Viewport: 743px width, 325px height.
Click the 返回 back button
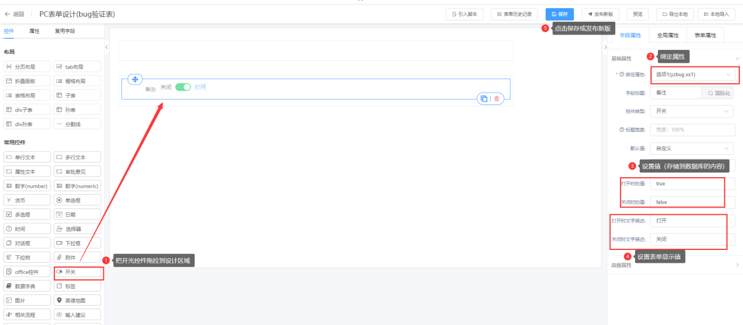(x=15, y=13)
